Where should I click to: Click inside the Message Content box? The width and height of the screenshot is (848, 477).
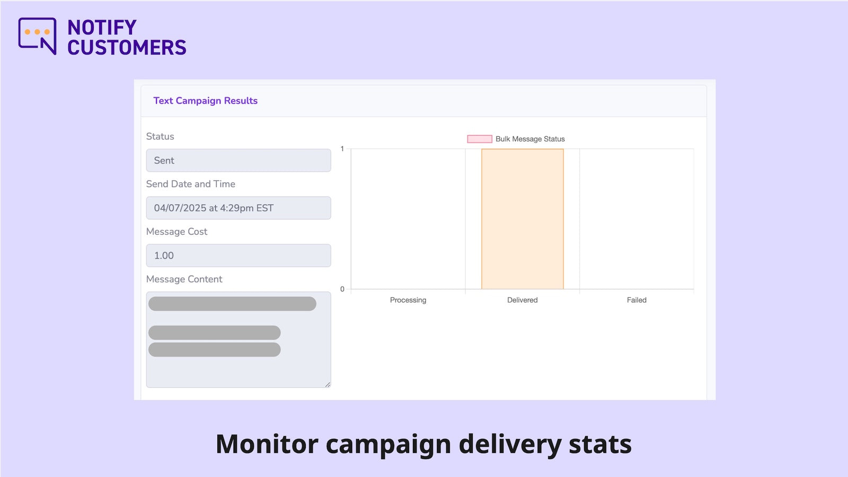238,339
